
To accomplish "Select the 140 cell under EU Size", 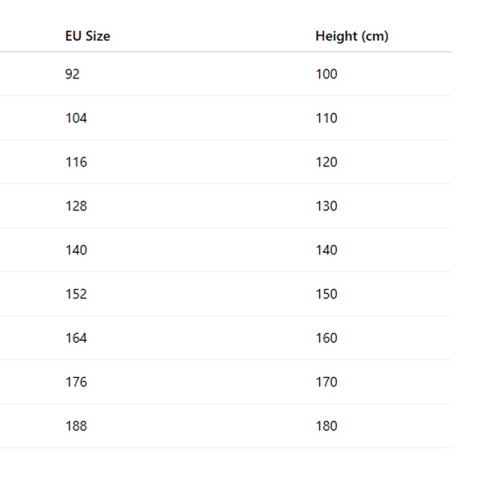I will click(76, 250).
